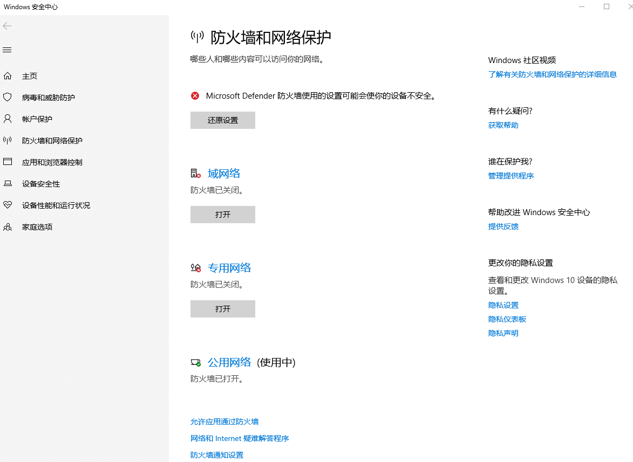Click the heart icon for 设备性能和运行状况
633x462 pixels.
7,205
